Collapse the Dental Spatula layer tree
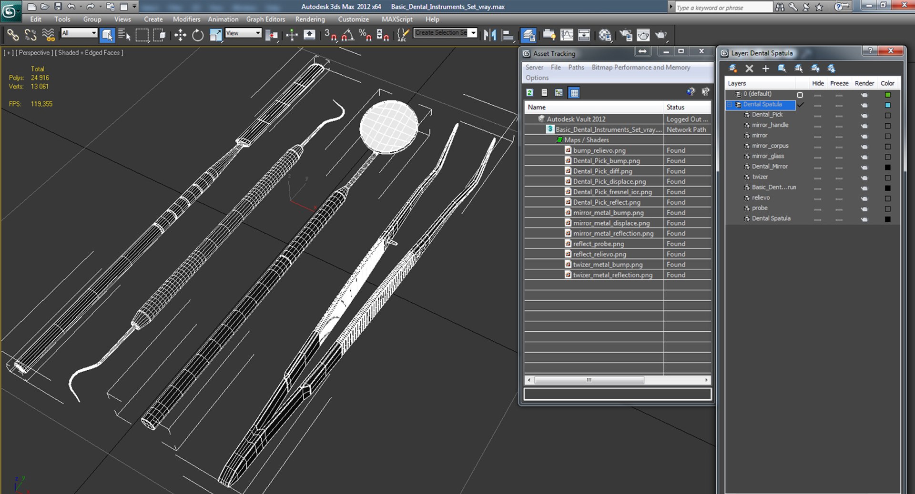The image size is (915, 494). tap(729, 105)
